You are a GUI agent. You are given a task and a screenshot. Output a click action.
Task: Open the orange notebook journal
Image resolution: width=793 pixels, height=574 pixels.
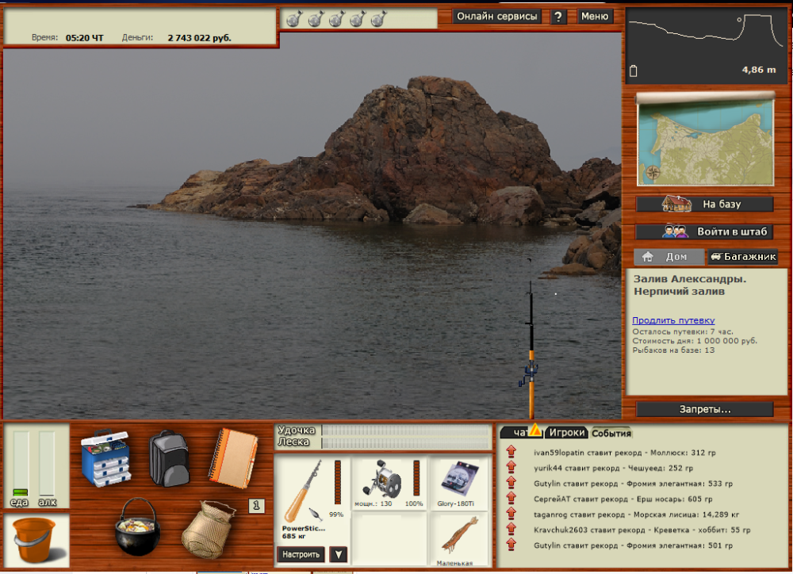click(233, 458)
